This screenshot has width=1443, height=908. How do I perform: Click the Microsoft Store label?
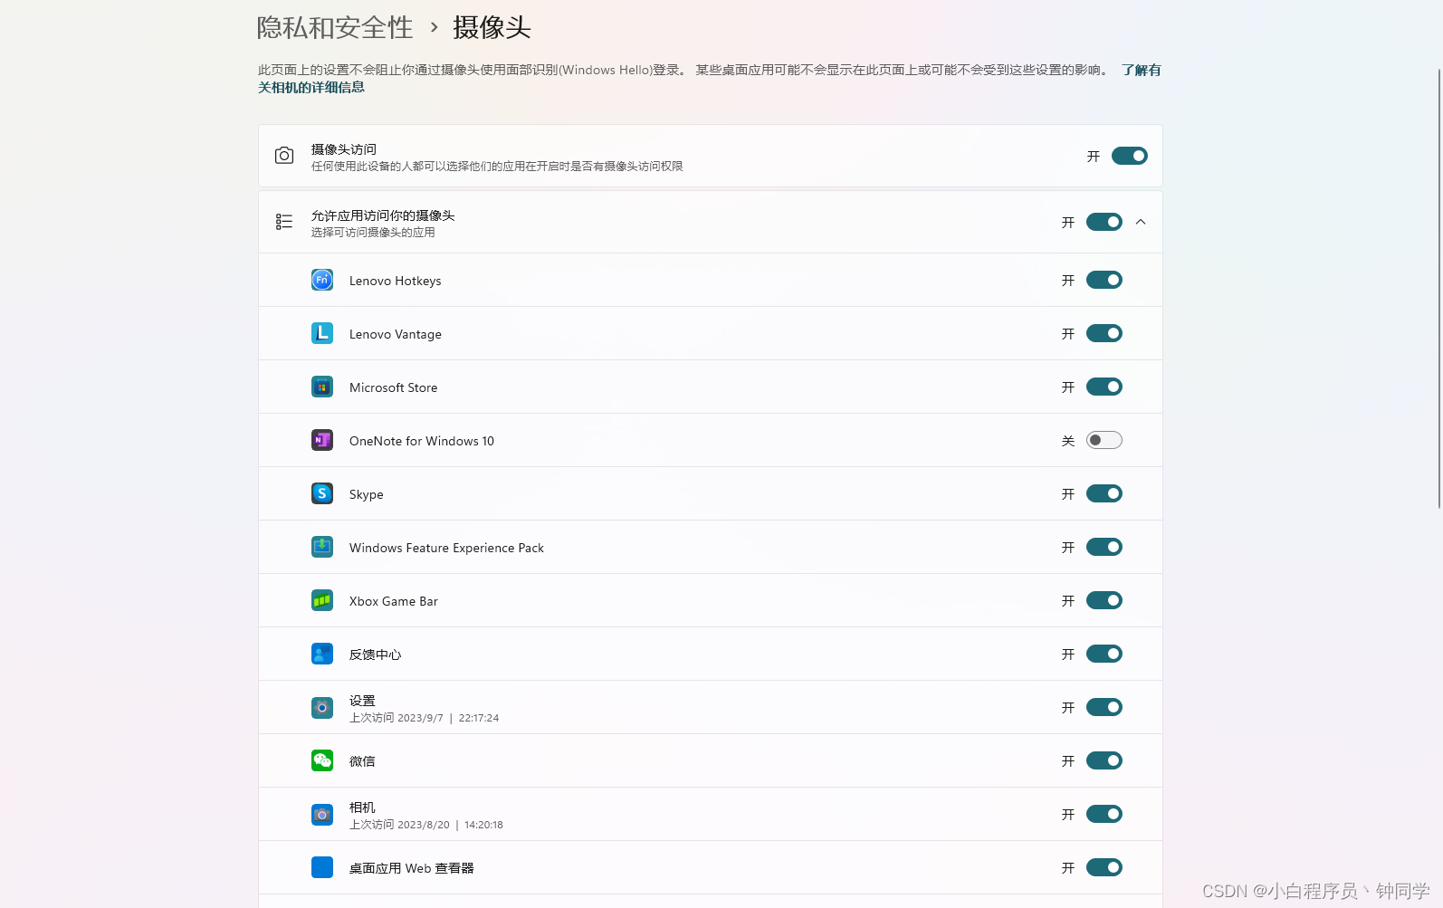point(394,387)
